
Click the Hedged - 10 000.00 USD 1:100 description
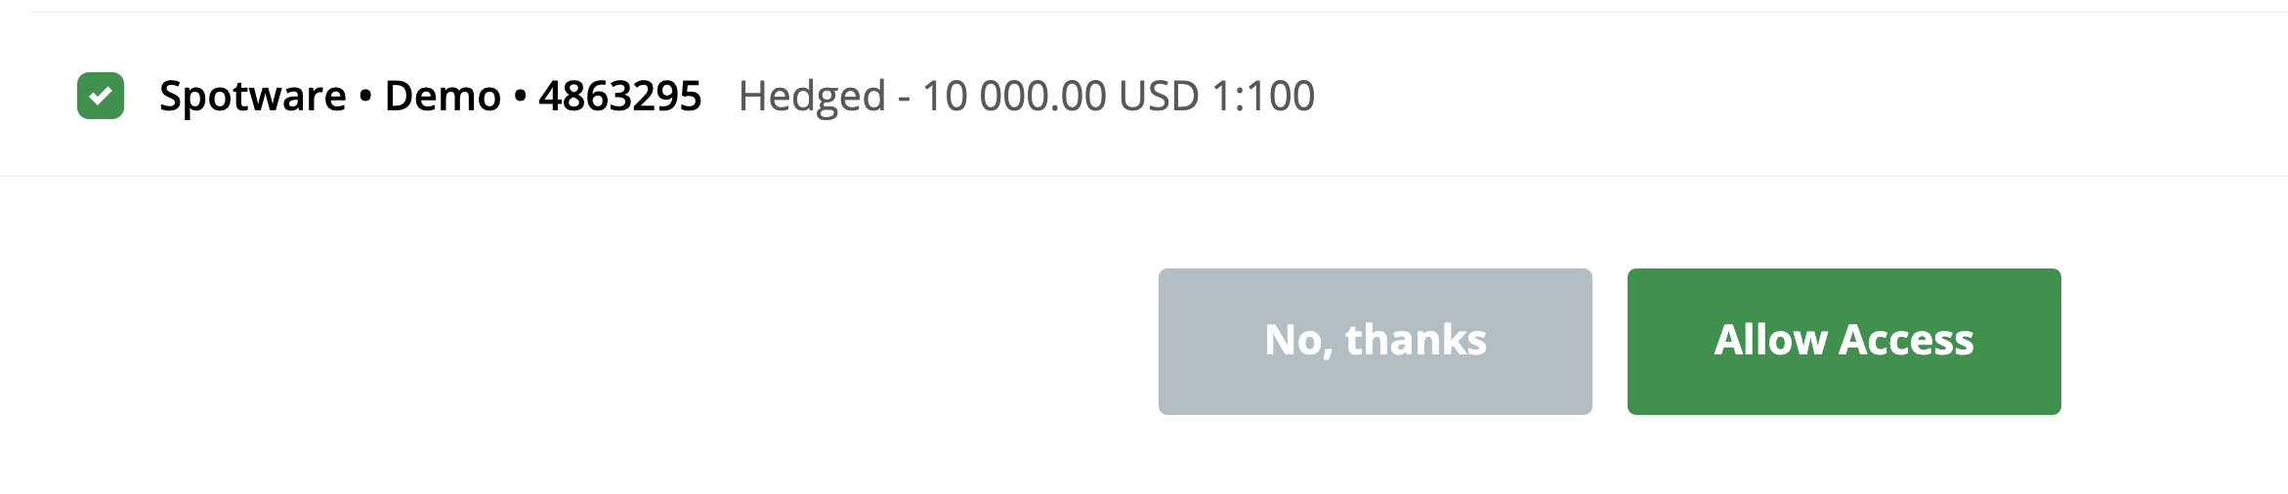coord(1027,97)
